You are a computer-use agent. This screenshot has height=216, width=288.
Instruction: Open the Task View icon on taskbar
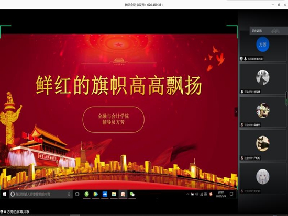coord(77,194)
